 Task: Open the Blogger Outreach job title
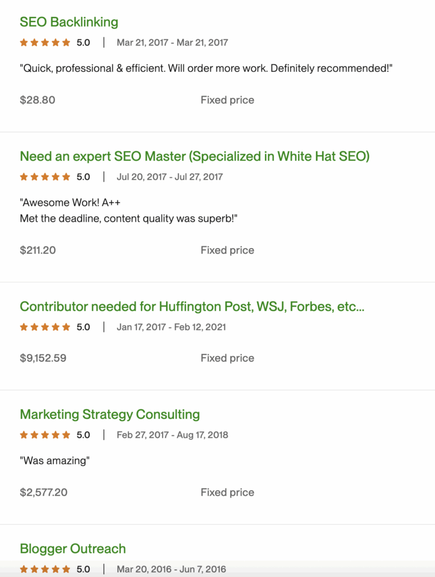point(72,549)
